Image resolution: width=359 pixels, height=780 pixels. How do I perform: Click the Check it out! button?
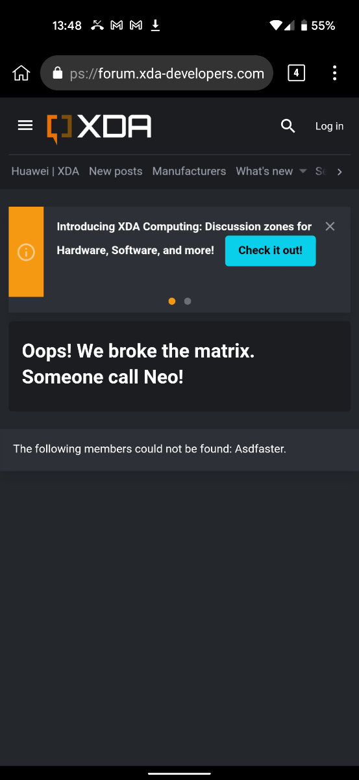click(271, 250)
